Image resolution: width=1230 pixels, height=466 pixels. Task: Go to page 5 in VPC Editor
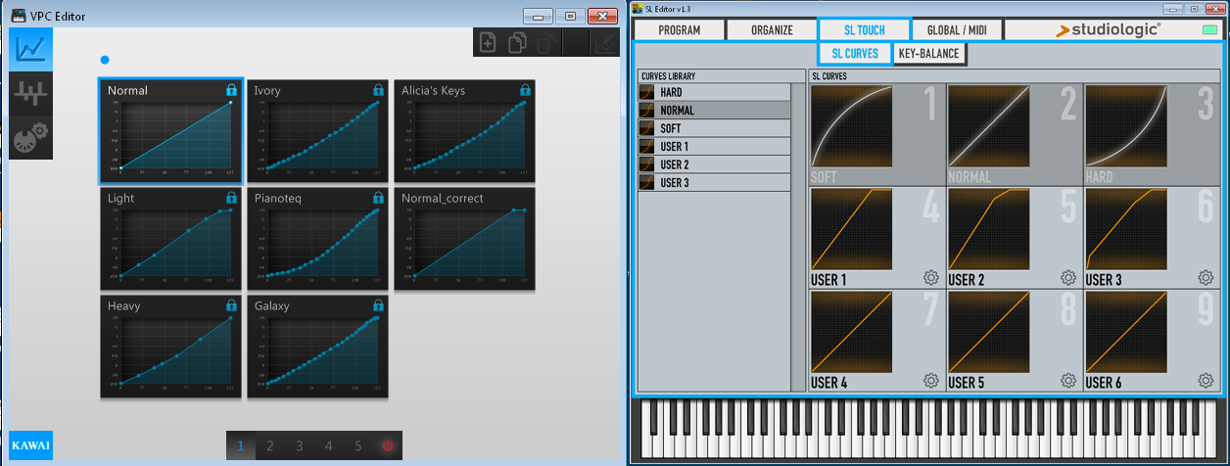click(357, 445)
